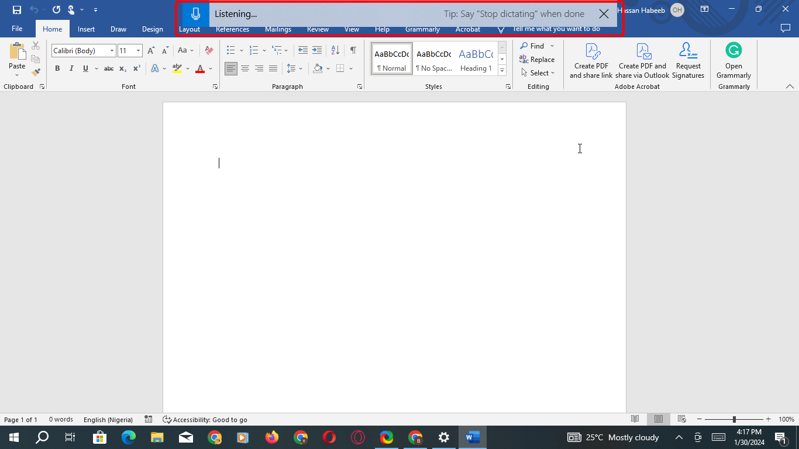Open the Calibri font dropdown
This screenshot has width=799, height=449.
pos(111,50)
